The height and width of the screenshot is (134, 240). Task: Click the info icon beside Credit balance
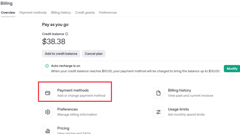click(x=67, y=34)
